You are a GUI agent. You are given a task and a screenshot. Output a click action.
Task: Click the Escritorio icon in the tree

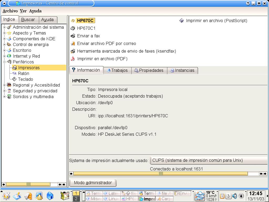[x=9, y=50]
